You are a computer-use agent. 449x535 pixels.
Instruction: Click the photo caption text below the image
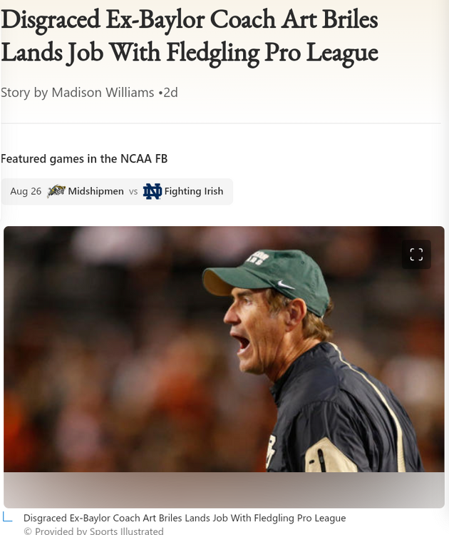[x=185, y=518]
